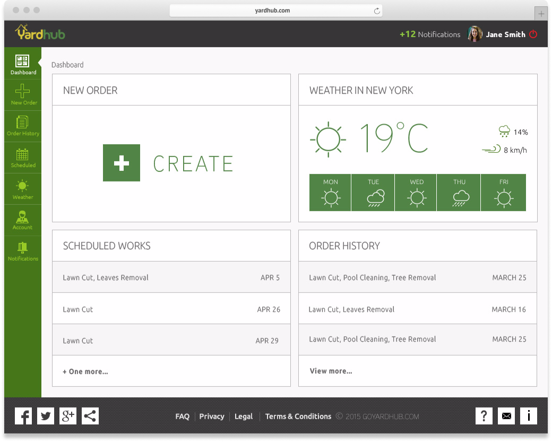Click the WEATHER IN NEW YORK heading
This screenshot has width=552, height=442.
pyautogui.click(x=361, y=90)
